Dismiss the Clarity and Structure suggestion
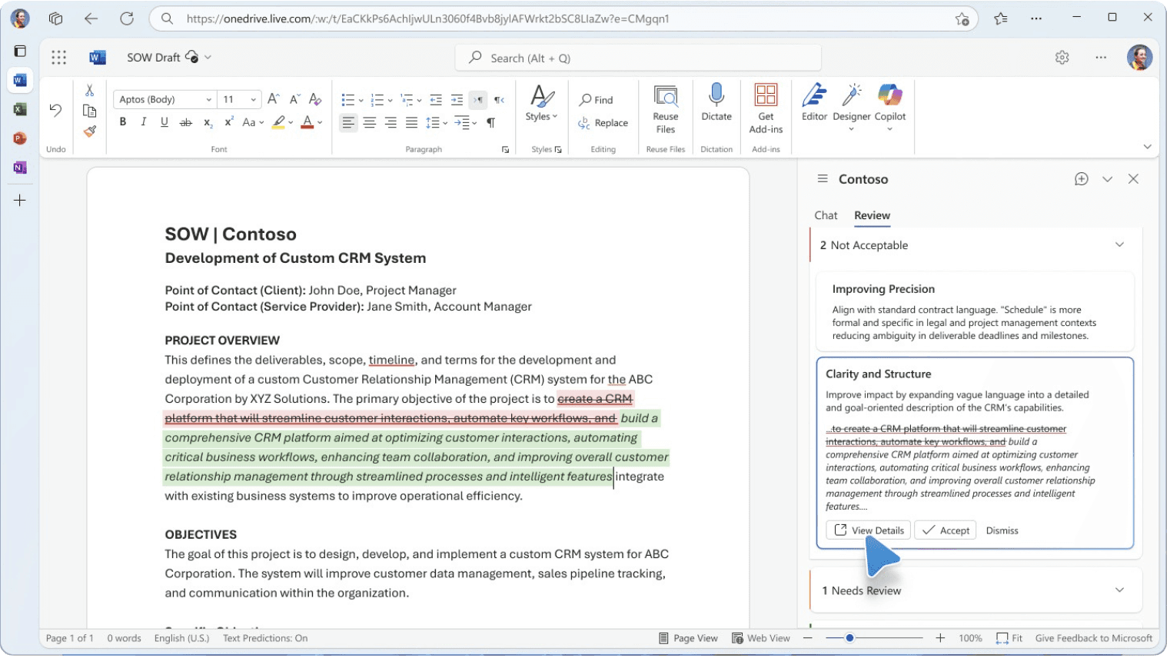The height and width of the screenshot is (658, 1170). 1002,531
